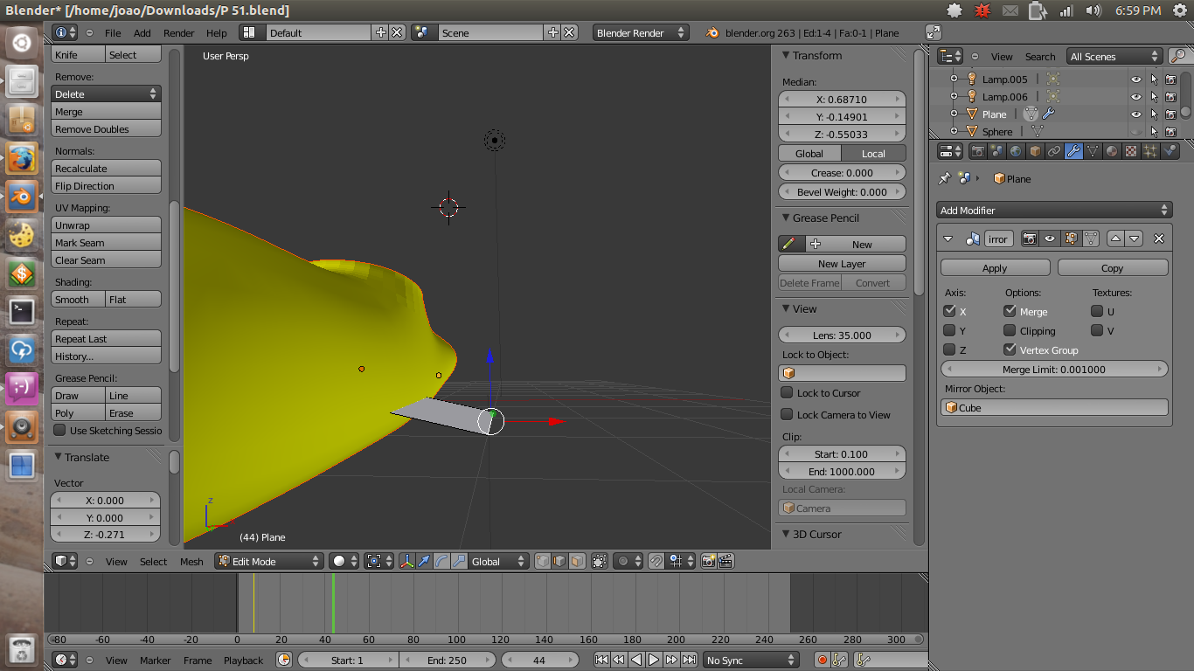
Task: Switch to edge select mode
Action: click(x=559, y=561)
